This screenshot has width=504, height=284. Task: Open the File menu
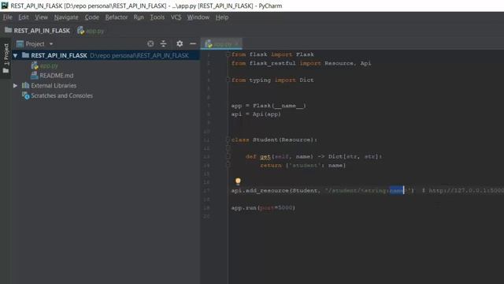pyautogui.click(x=8, y=17)
